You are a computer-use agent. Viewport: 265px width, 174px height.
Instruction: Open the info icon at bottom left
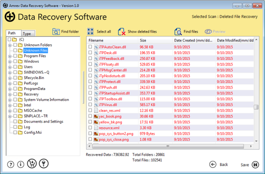pyautogui.click(x=21, y=164)
